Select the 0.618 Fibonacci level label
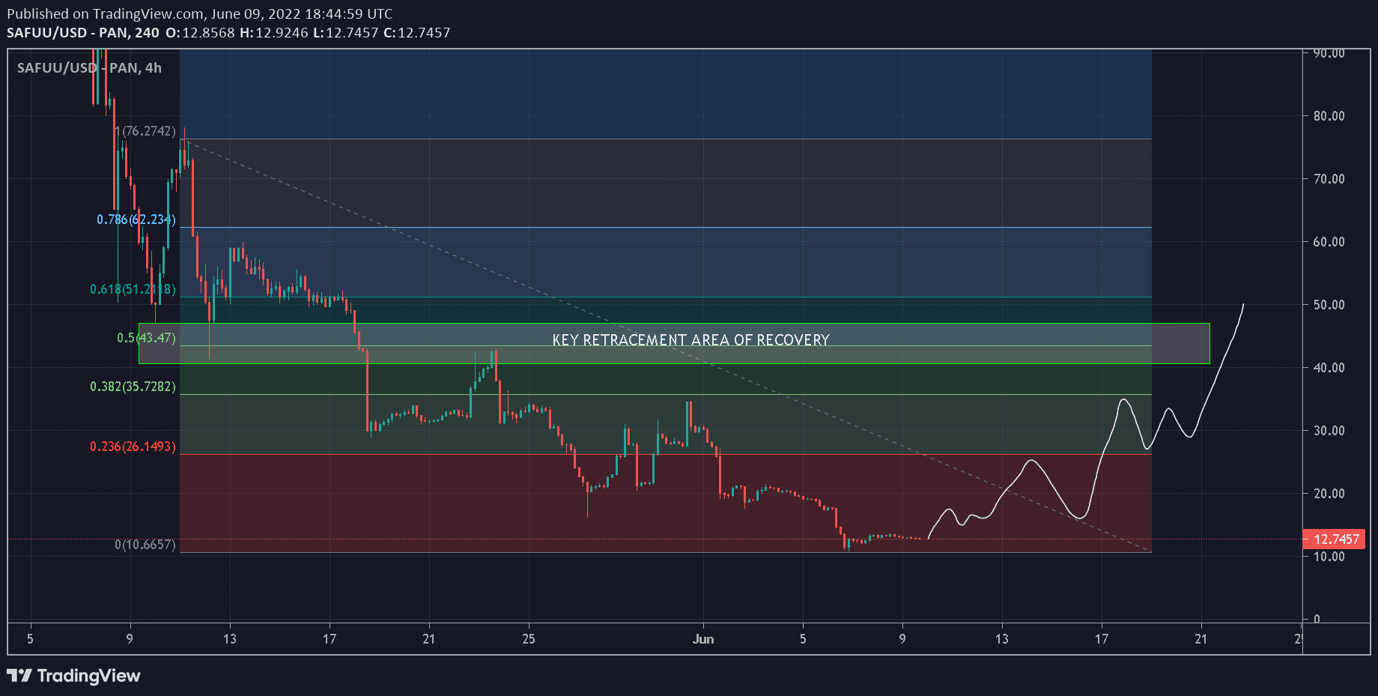1378x696 pixels. (x=133, y=289)
